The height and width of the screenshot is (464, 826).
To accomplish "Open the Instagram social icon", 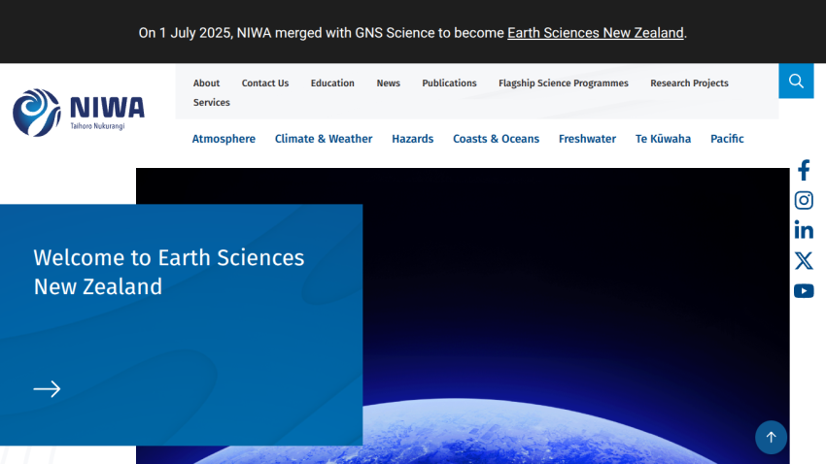I will click(x=804, y=200).
